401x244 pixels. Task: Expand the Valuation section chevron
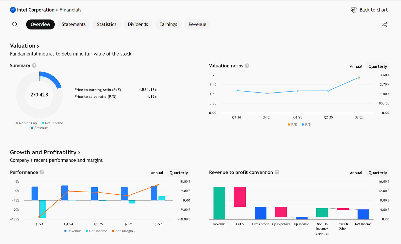[x=38, y=46]
